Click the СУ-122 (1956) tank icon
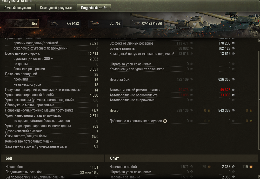 point(136,23)
